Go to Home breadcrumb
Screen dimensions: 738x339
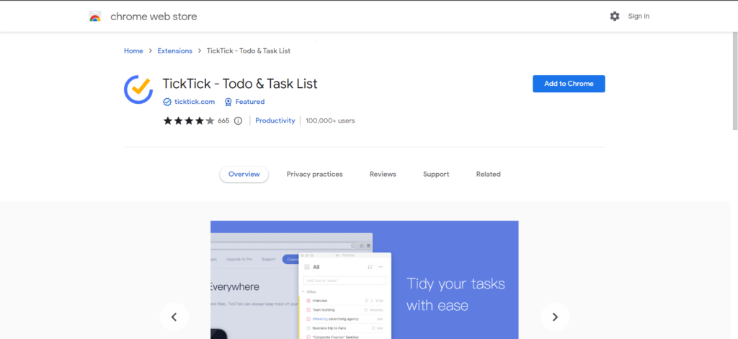(x=133, y=50)
